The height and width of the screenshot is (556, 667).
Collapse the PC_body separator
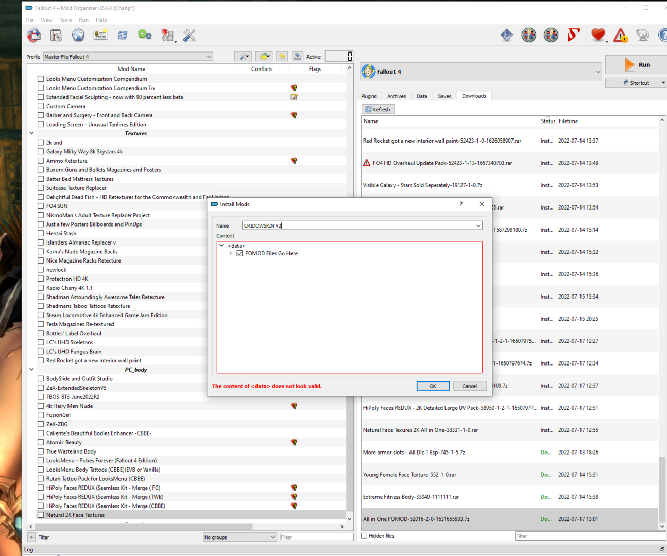point(31,370)
